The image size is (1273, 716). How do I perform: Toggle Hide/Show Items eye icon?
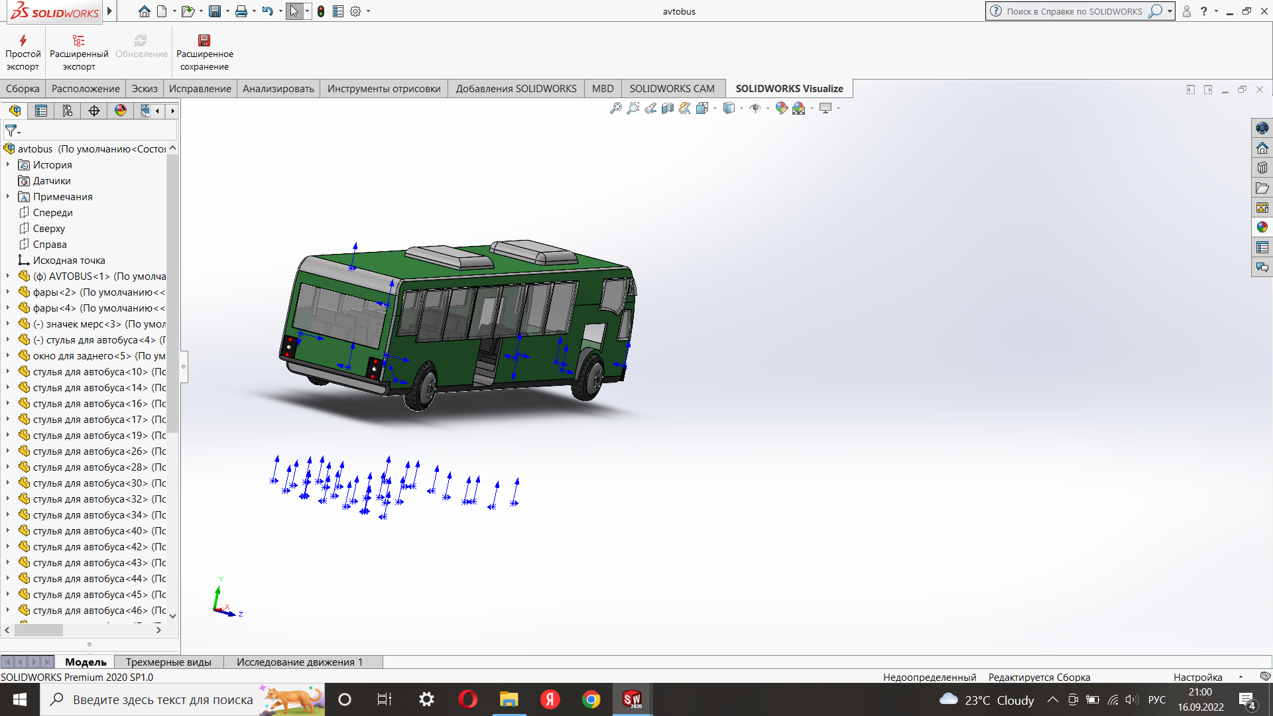click(755, 108)
